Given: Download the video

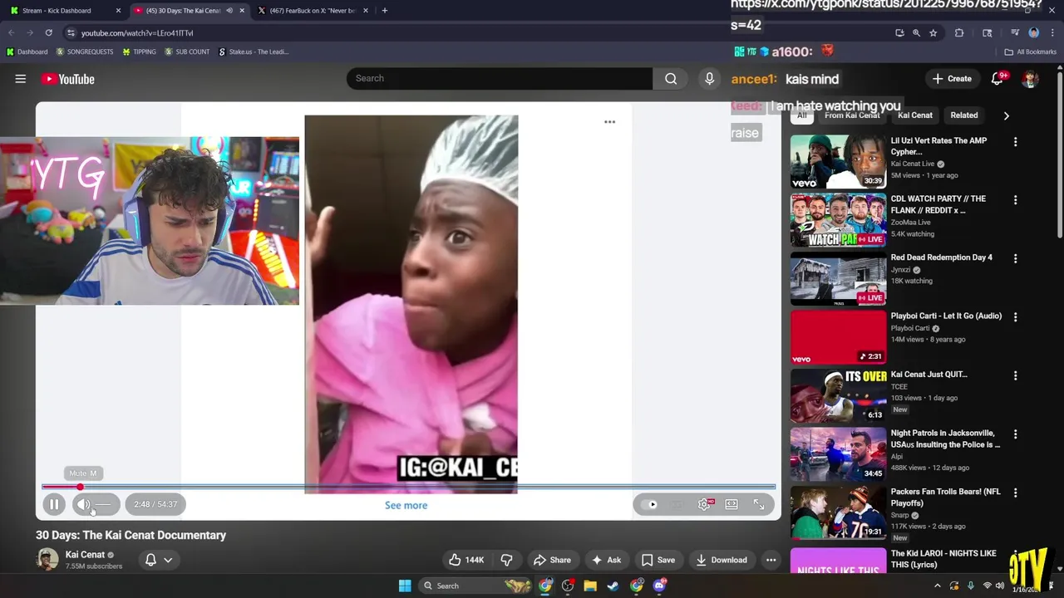Looking at the screenshot, I should [721, 560].
